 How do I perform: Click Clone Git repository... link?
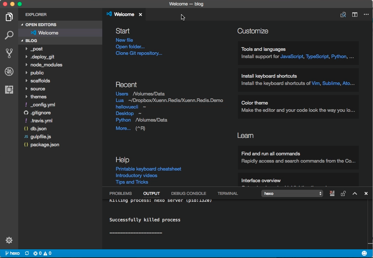139,53
